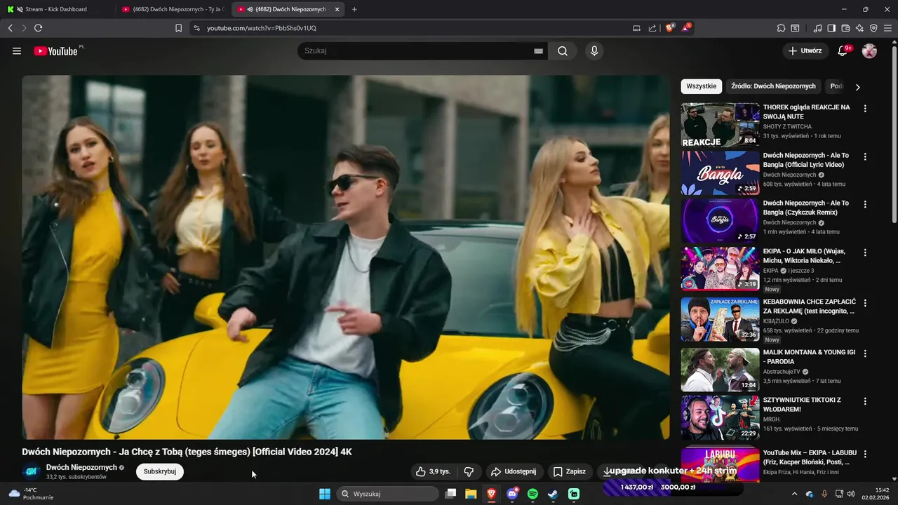Viewport: 898px width, 505px height.
Task: Click the magnifier search button
Action: click(x=563, y=50)
